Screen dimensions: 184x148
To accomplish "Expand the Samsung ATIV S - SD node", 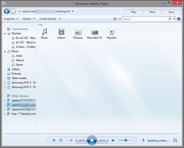I will tap(5, 83).
